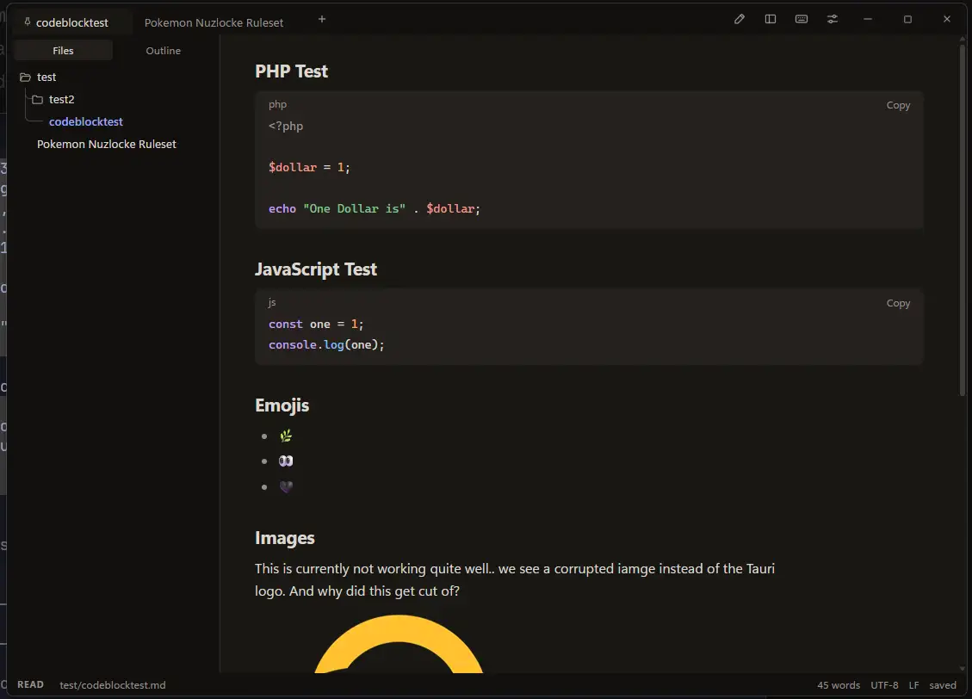This screenshot has height=699, width=972.
Task: Click the paragraph about the corrupted Tauri logo
Action: (x=515, y=580)
